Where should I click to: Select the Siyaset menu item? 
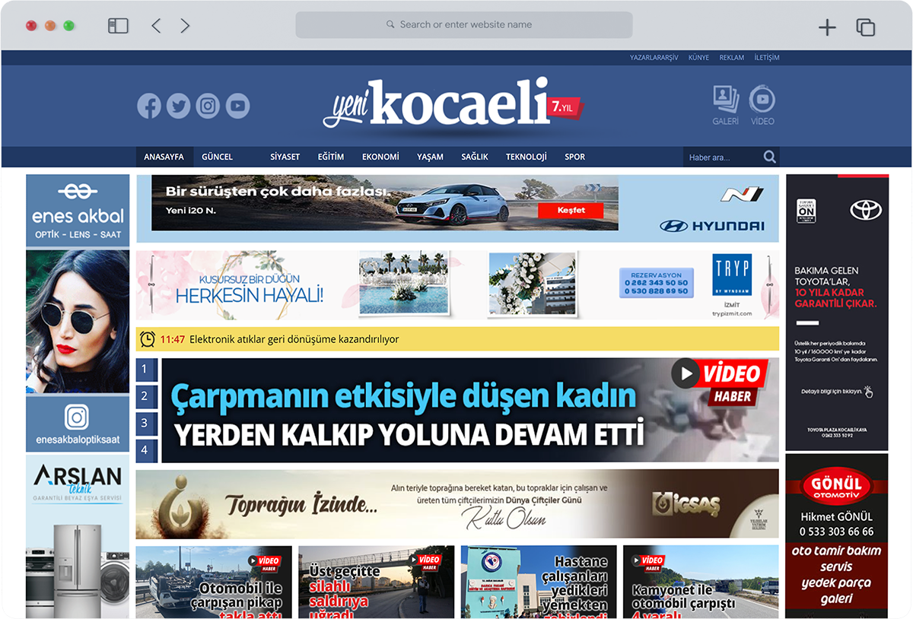pos(285,157)
